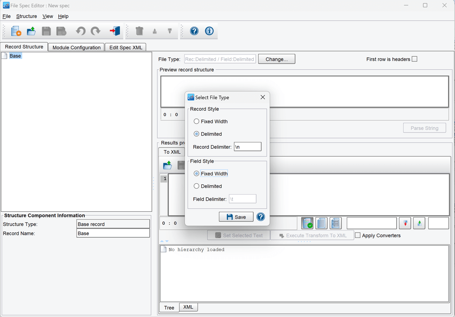Enable Apply Converters checkbox
The image size is (455, 317).
(x=358, y=235)
